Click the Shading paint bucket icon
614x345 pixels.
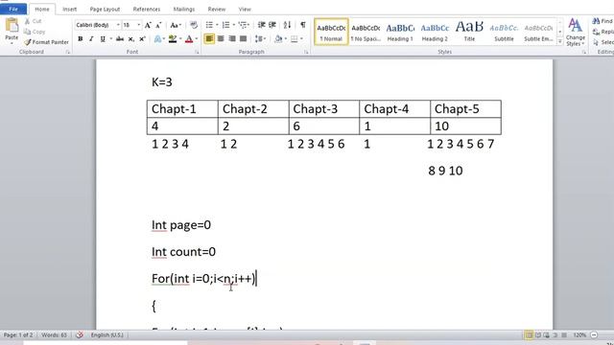point(278,38)
